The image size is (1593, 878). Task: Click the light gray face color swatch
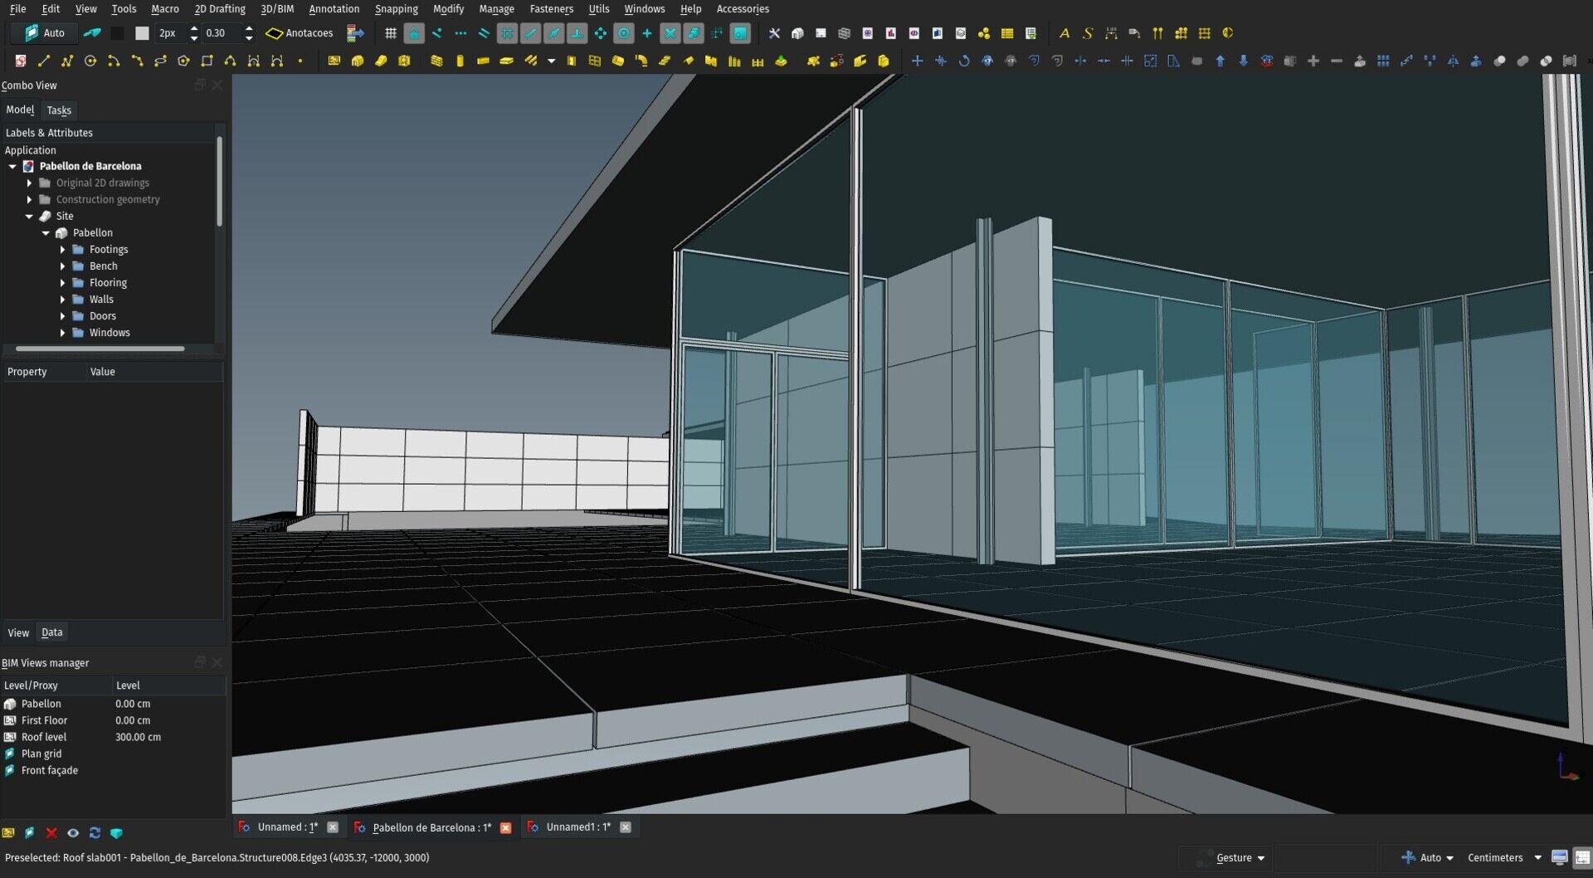coord(142,33)
